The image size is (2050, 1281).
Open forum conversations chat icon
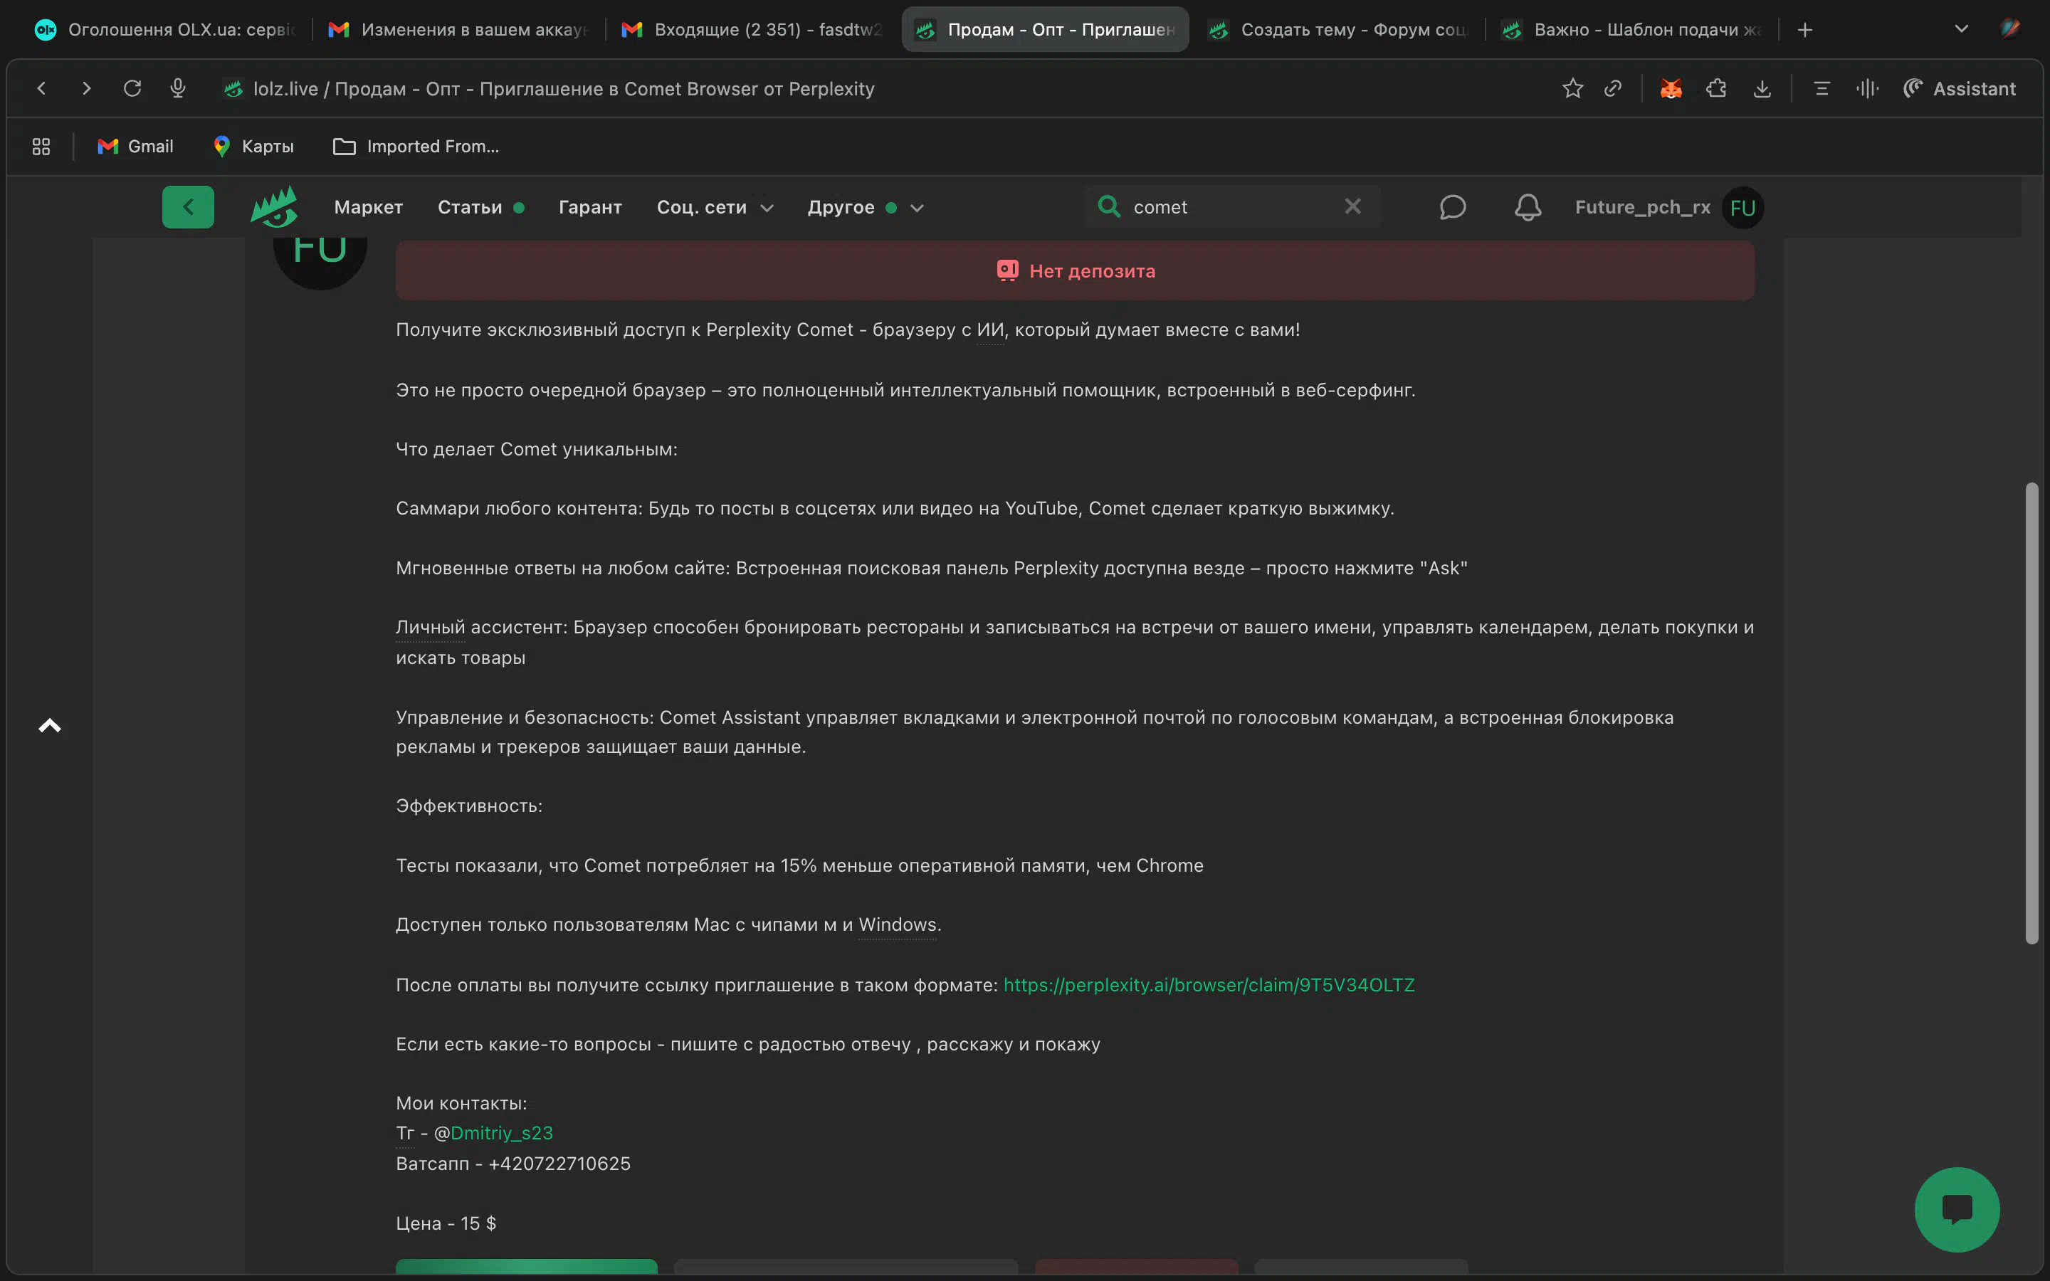pos(1452,206)
